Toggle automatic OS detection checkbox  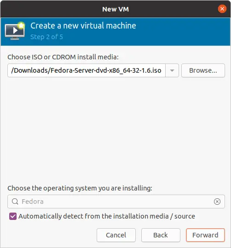point(13,216)
